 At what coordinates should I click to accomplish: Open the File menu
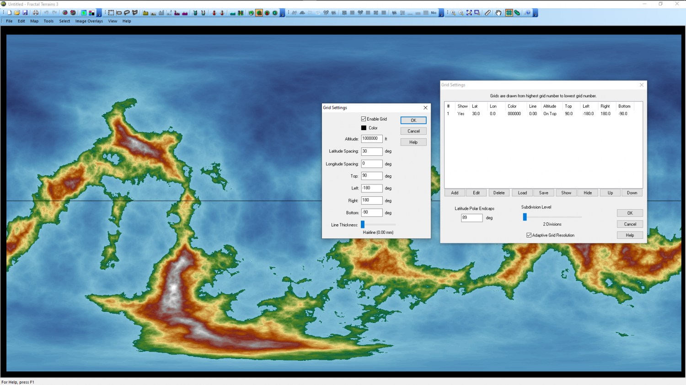9,21
